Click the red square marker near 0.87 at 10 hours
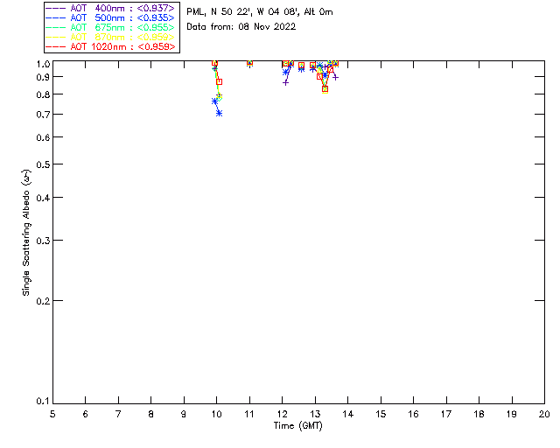This screenshot has width=560, height=448. [x=220, y=81]
